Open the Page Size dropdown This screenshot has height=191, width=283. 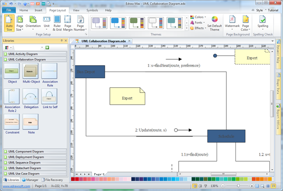click(20, 23)
